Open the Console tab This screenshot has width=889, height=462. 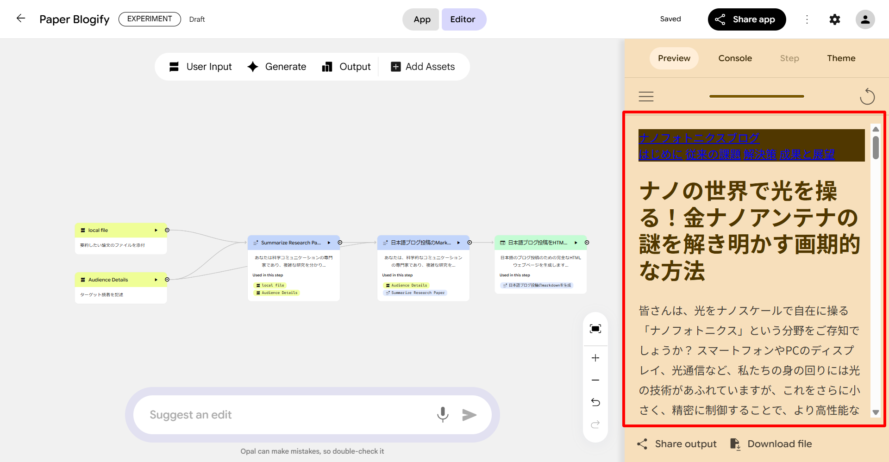pos(735,58)
